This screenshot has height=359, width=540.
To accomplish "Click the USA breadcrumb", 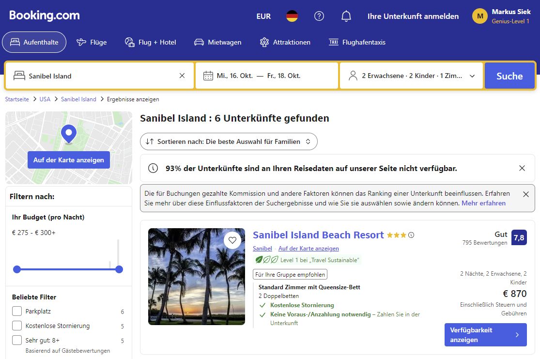I will [x=45, y=99].
